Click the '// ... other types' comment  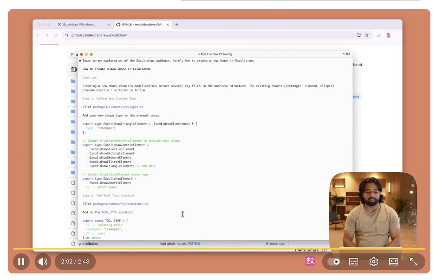click(102, 187)
